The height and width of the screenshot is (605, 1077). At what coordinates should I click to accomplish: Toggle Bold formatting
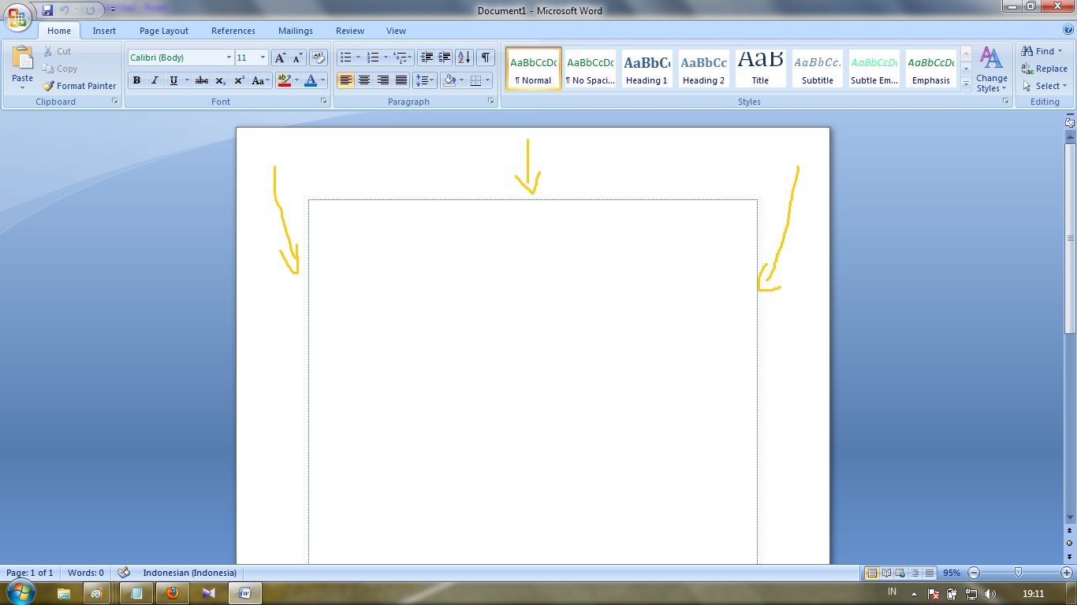pos(136,80)
